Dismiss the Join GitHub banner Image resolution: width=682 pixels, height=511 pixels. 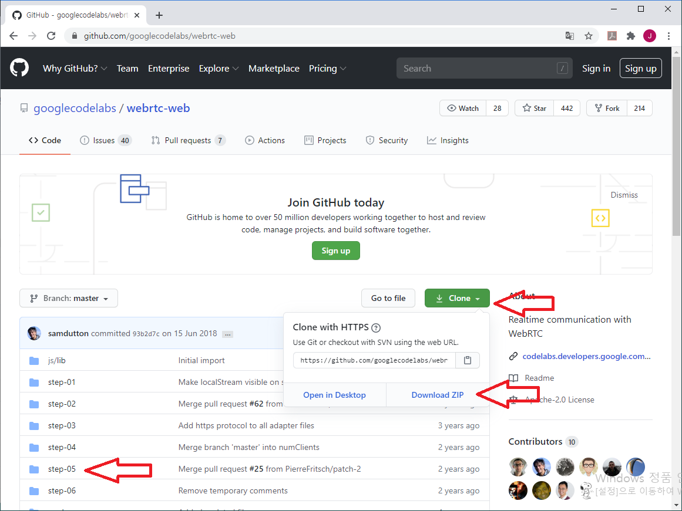click(624, 195)
